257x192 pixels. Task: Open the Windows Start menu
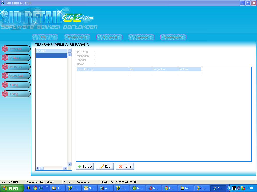[x=12, y=188]
